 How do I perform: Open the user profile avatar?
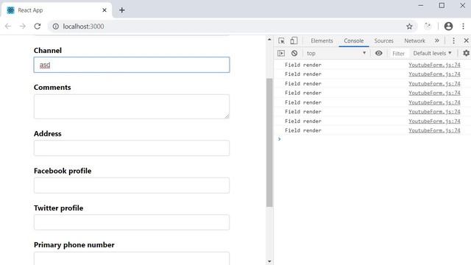[448, 26]
